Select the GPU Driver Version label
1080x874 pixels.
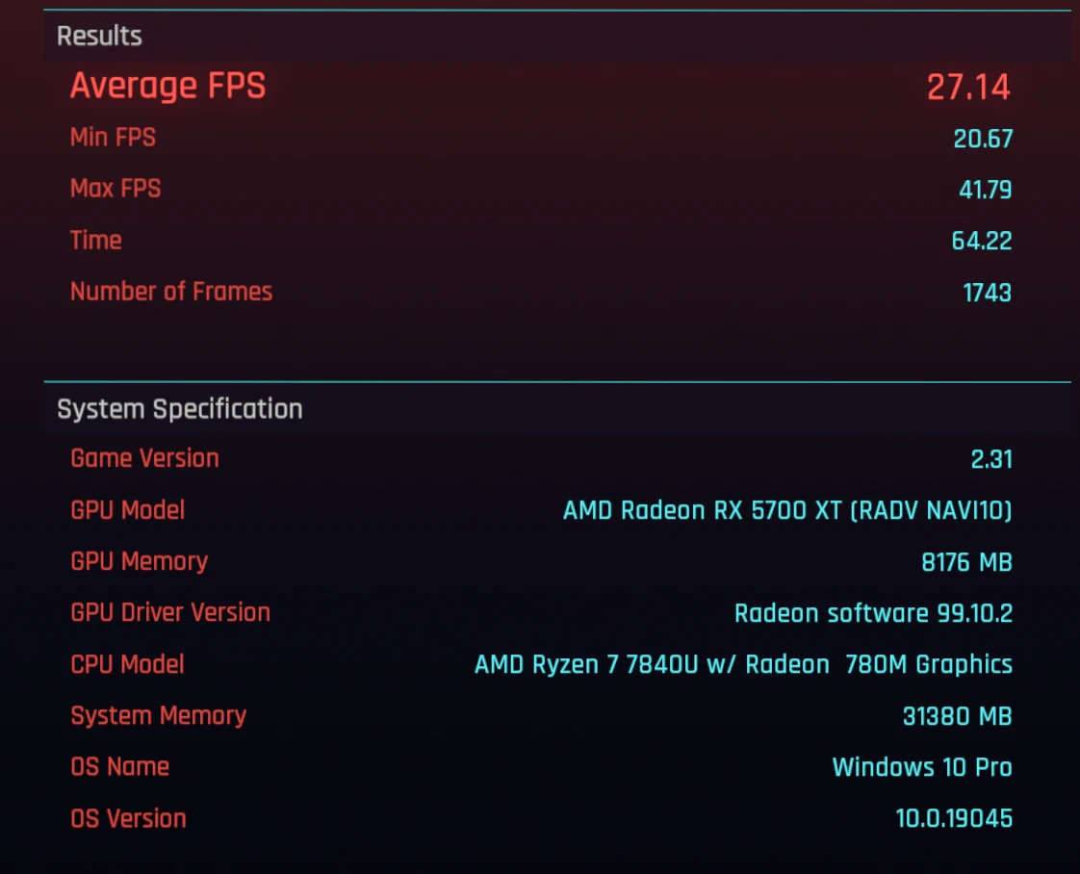click(x=170, y=613)
